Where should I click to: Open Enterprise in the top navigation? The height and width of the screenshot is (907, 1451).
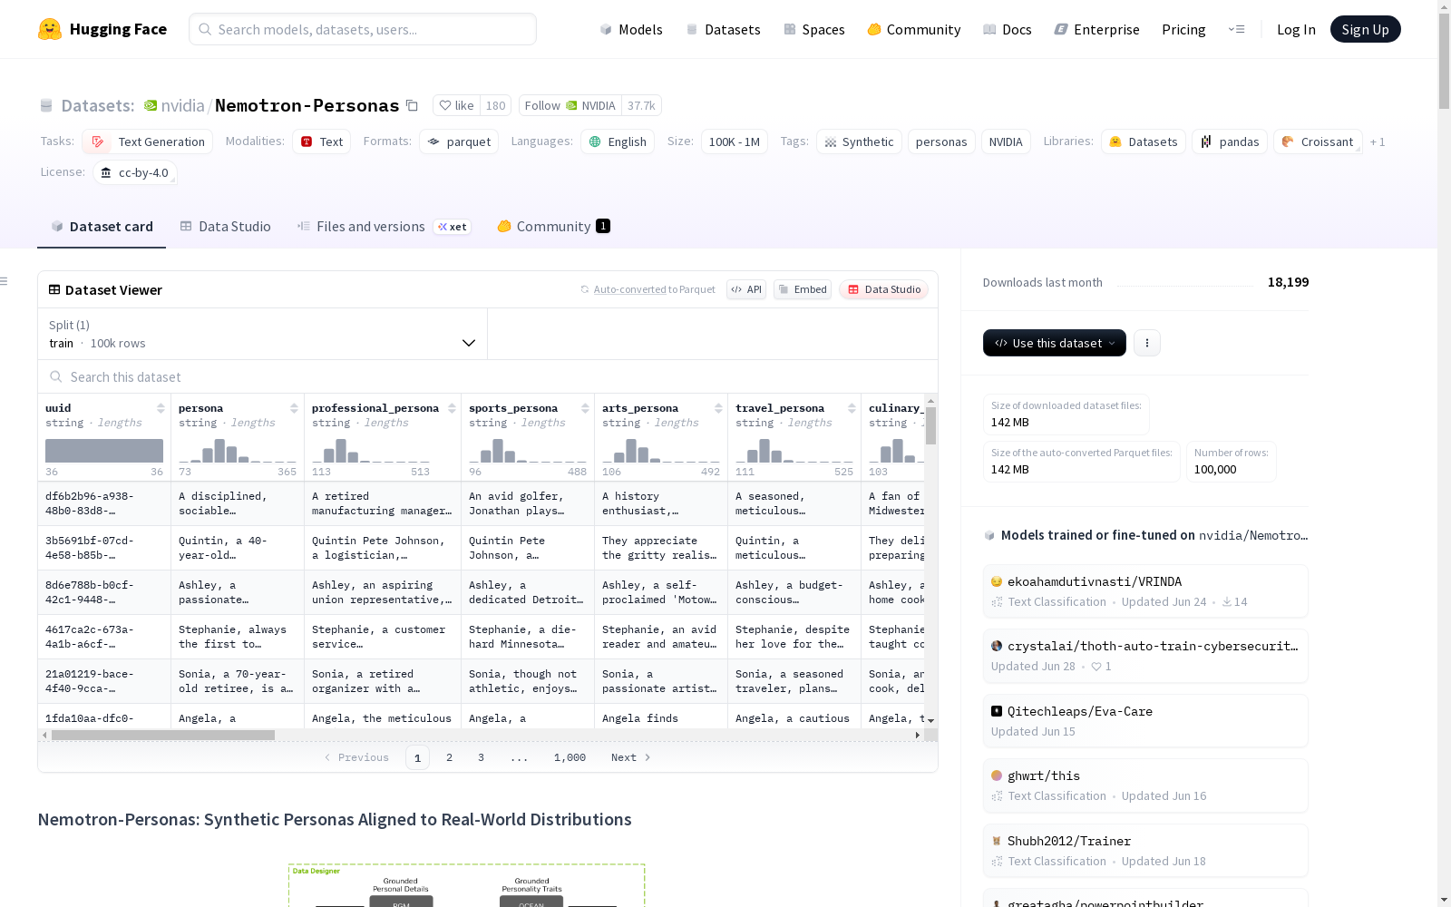[x=1097, y=29]
